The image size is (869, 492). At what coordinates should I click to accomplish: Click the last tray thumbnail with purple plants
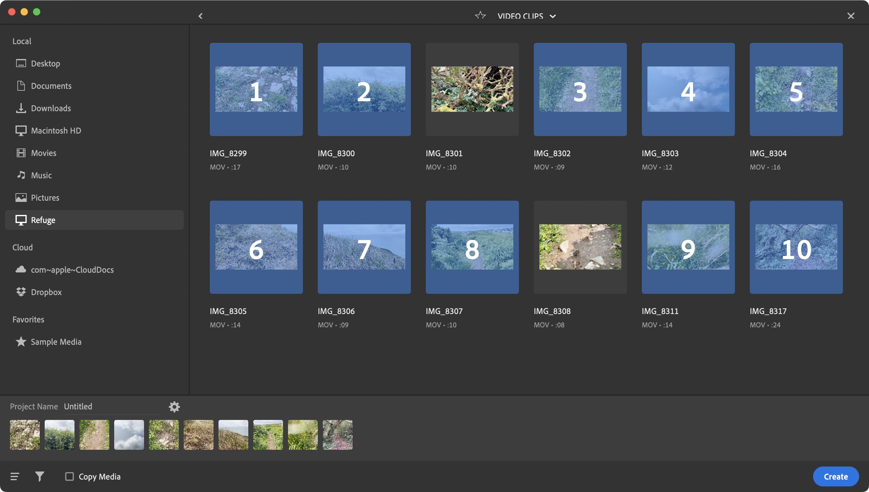pyautogui.click(x=338, y=435)
